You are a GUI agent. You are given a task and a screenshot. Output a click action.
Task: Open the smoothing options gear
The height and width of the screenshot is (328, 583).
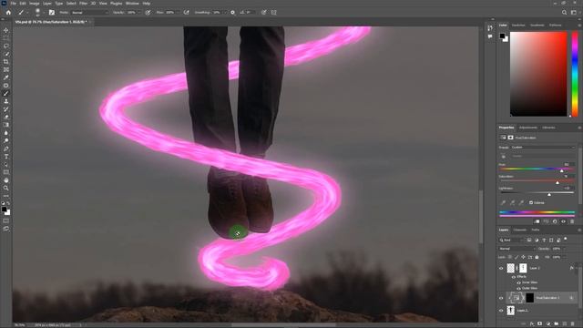point(233,12)
